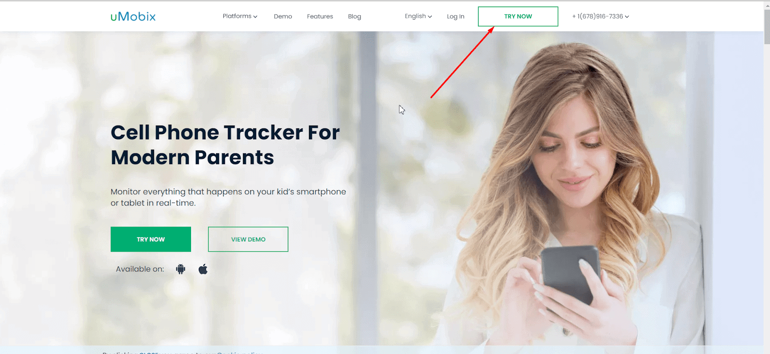Viewport: 770px width, 354px height.
Task: Open the VIEW DEMO button
Action: [248, 239]
